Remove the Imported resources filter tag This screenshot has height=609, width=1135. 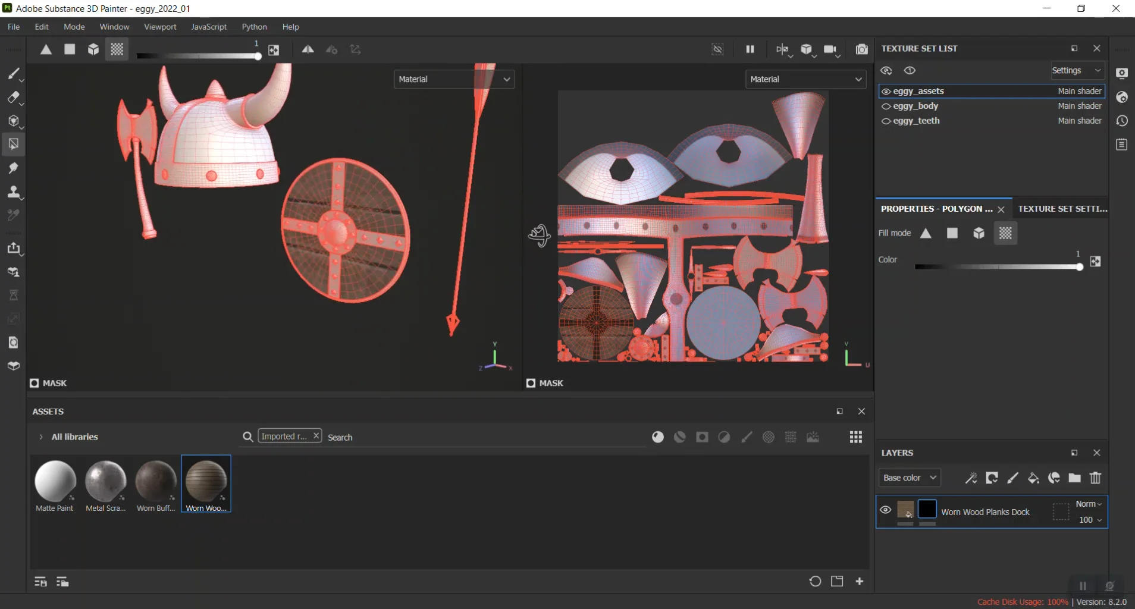click(x=316, y=436)
